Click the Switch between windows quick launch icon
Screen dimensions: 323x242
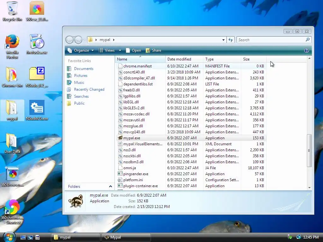point(30,237)
